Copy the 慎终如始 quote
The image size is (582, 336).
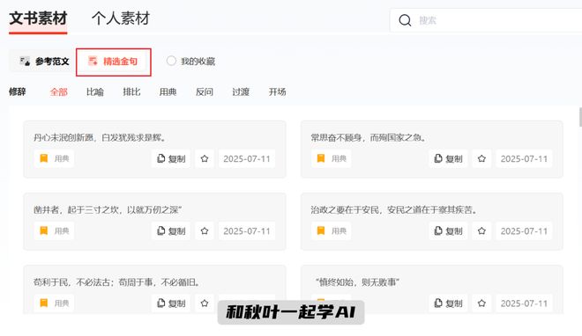point(448,303)
